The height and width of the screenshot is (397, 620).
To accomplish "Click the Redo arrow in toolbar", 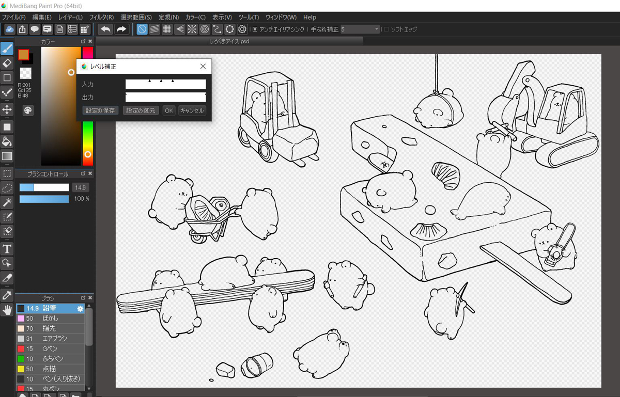I will pyautogui.click(x=121, y=29).
